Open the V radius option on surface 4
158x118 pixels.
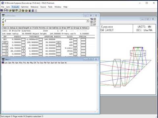click(x=23, y=51)
